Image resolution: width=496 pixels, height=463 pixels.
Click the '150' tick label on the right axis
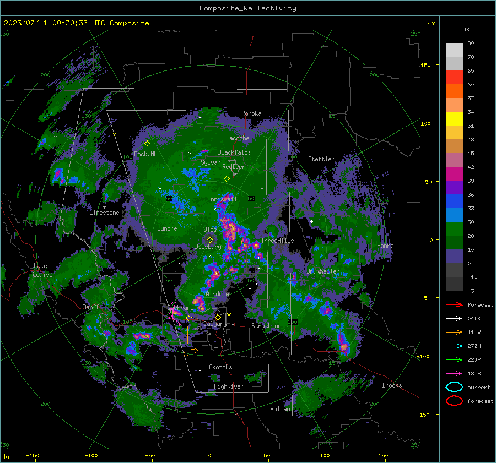point(425,65)
